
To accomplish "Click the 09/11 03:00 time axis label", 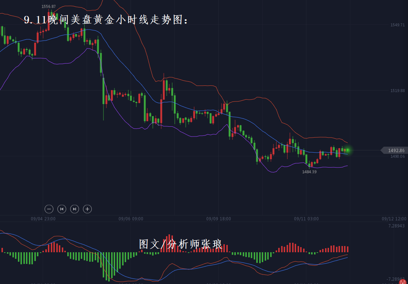I will click(306, 219).
